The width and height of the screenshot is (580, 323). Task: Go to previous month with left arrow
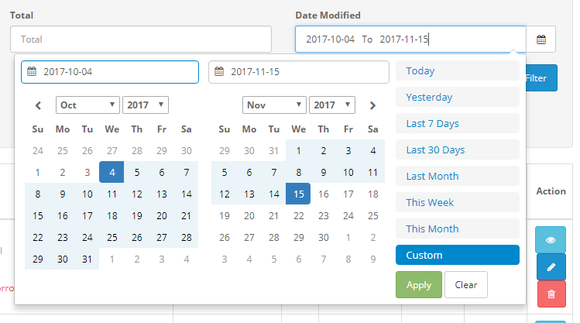[x=38, y=105]
